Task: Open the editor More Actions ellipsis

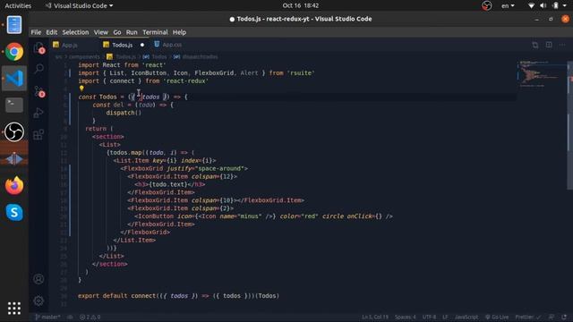Action: pyautogui.click(x=562, y=45)
